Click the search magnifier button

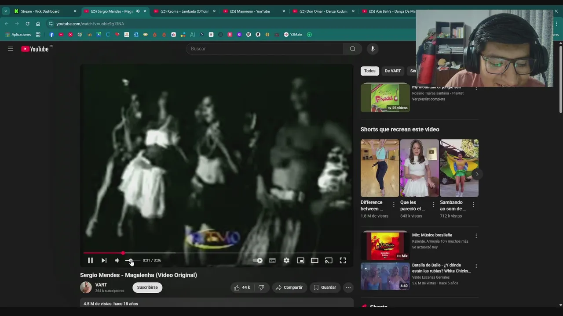352,49
